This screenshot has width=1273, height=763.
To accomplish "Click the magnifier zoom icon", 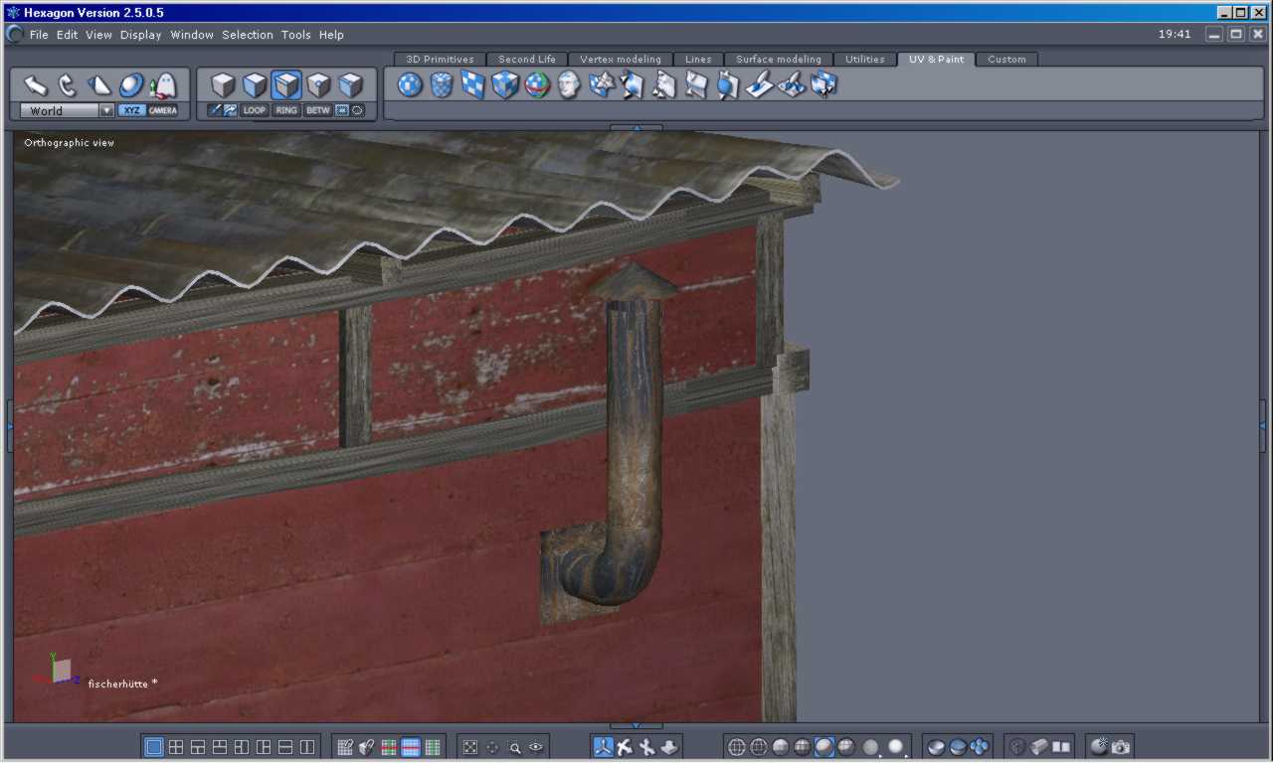I will (514, 747).
